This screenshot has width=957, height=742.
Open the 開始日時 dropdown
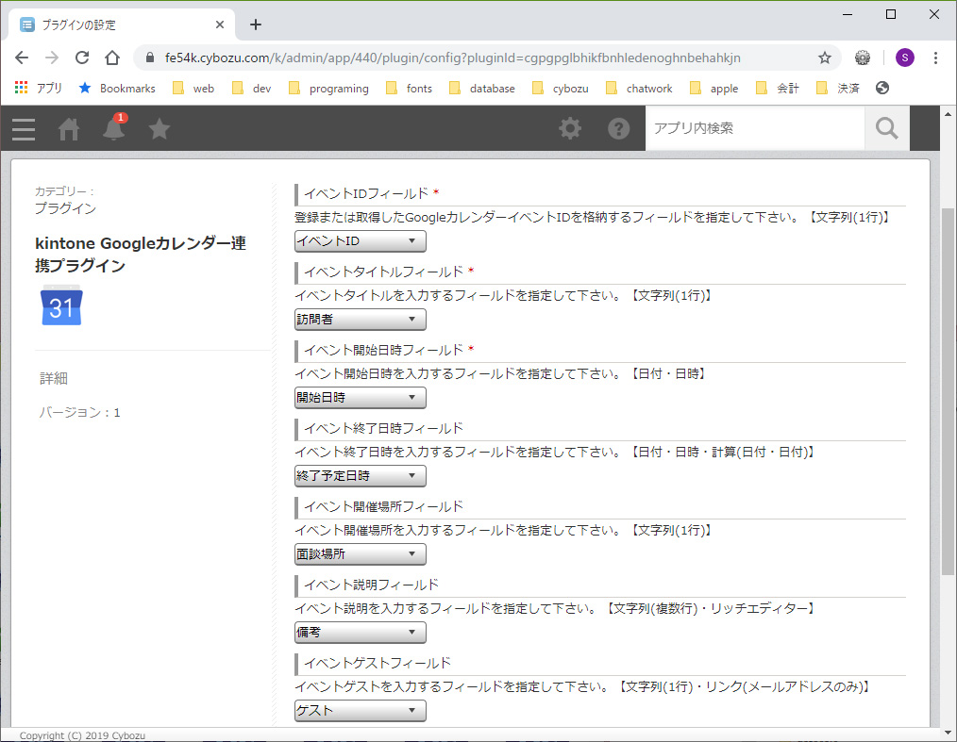click(361, 398)
